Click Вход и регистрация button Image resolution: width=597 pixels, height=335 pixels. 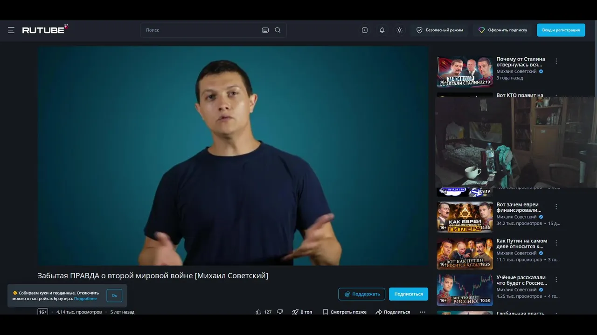pyautogui.click(x=561, y=30)
